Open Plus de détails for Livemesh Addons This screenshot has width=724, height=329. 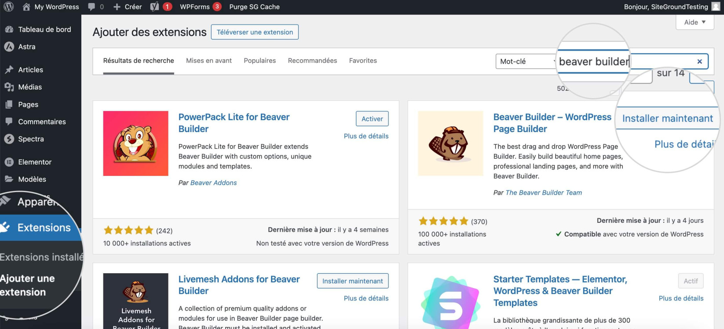click(x=366, y=298)
